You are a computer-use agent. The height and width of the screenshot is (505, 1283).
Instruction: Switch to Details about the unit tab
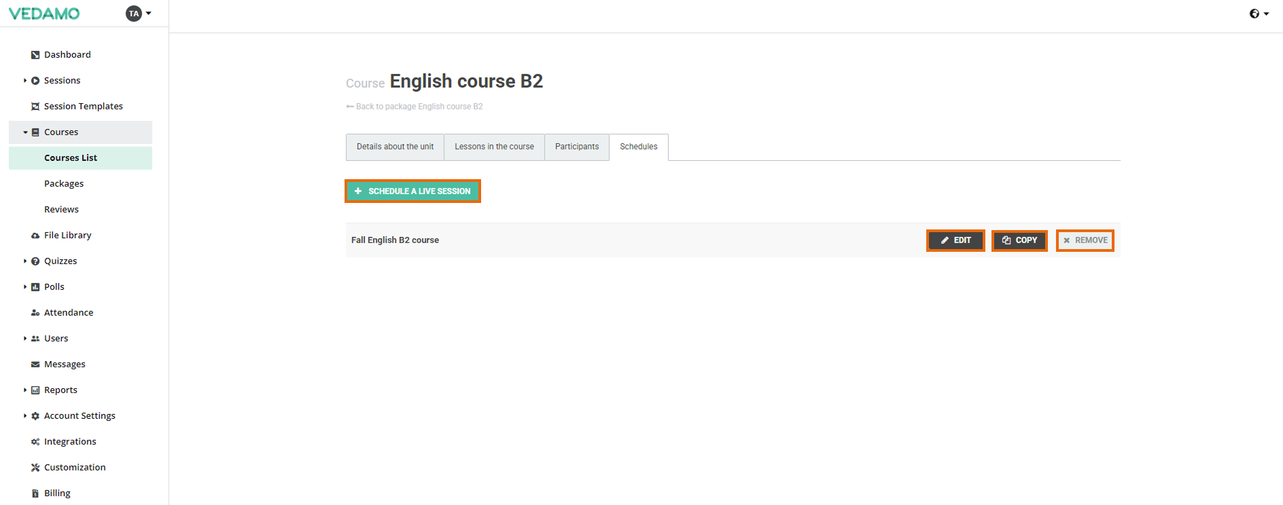pyautogui.click(x=395, y=147)
